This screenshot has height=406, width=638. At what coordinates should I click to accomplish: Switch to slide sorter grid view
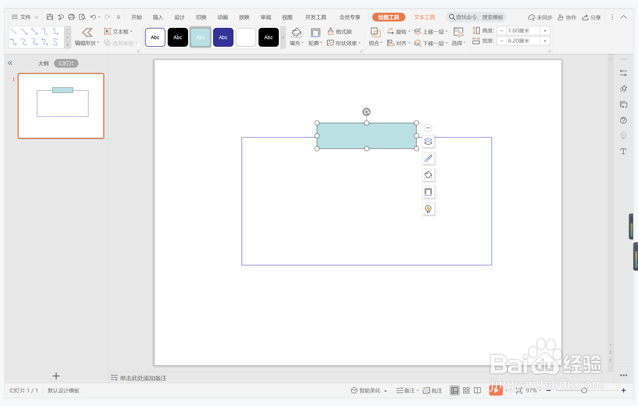click(x=466, y=390)
